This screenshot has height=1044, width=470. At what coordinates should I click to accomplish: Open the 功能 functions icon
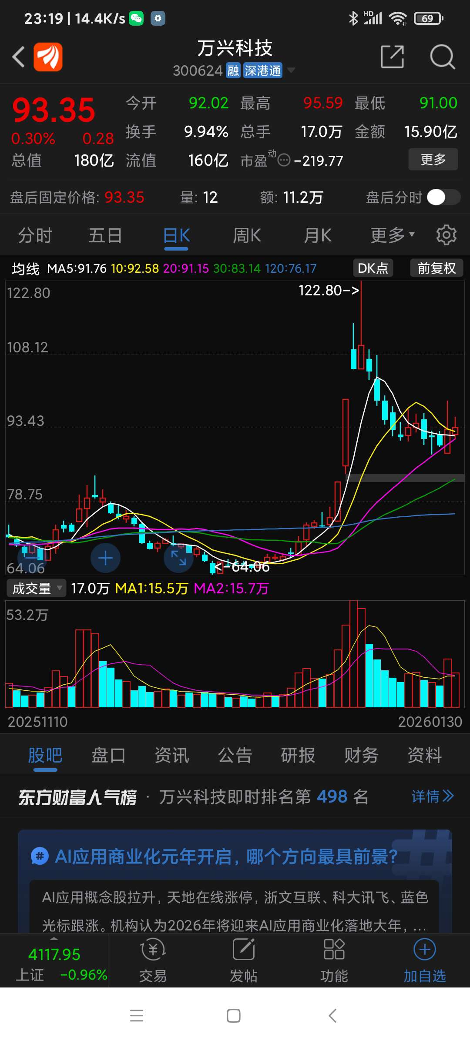click(x=334, y=961)
